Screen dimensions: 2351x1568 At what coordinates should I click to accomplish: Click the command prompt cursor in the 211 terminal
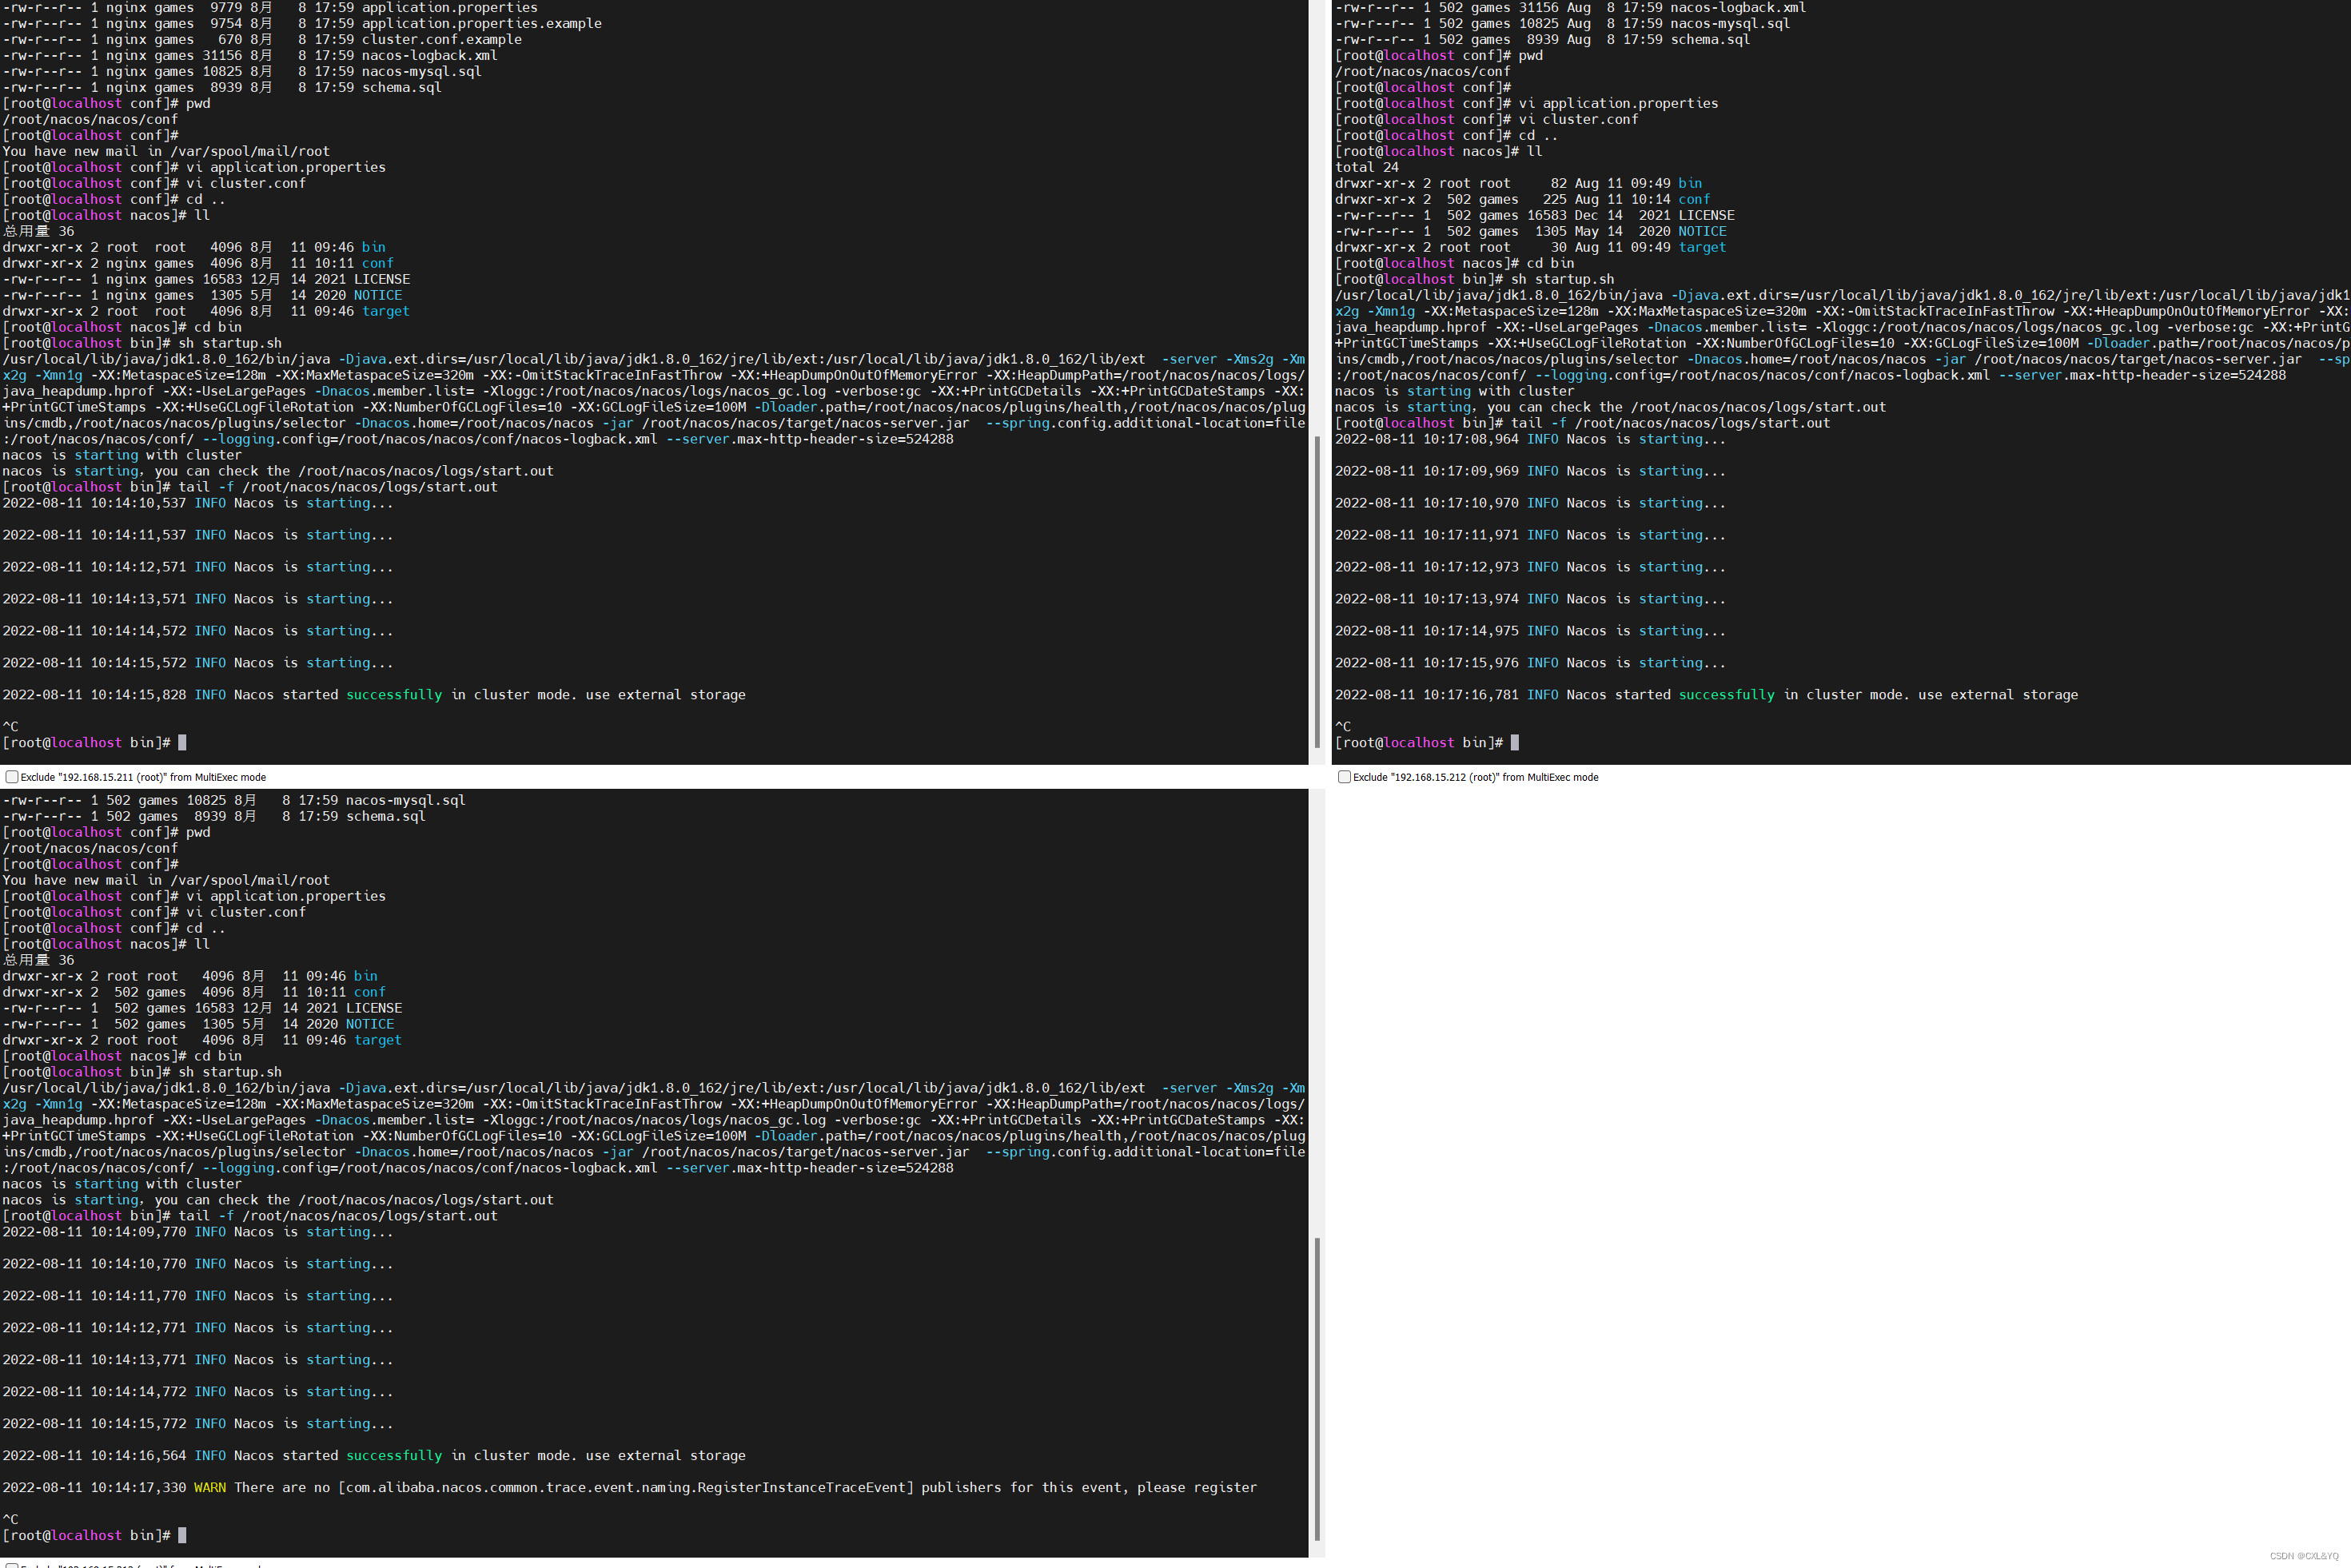point(182,743)
